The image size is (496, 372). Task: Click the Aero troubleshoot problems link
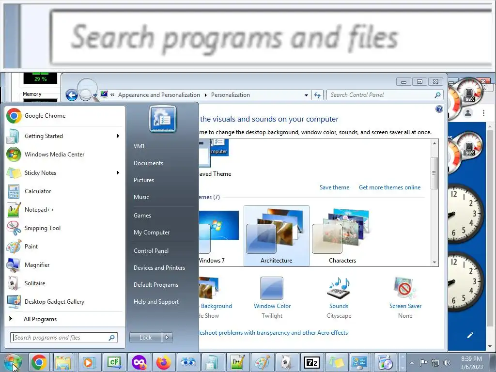tap(273, 333)
